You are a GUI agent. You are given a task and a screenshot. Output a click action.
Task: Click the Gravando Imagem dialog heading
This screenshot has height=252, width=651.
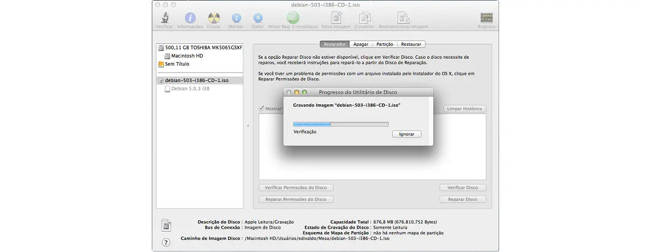pos(347,105)
